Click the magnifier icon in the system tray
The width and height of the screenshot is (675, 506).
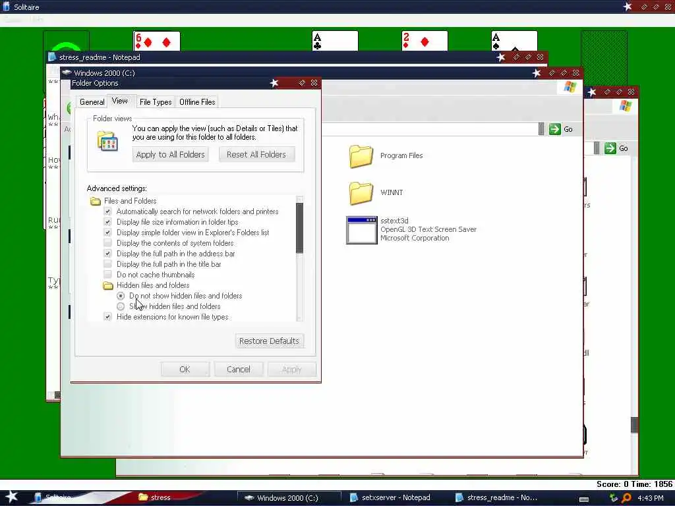click(x=626, y=498)
